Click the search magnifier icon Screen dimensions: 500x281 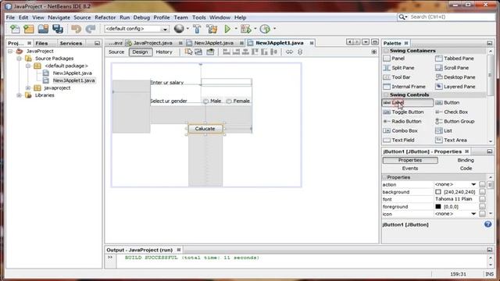coord(402,17)
